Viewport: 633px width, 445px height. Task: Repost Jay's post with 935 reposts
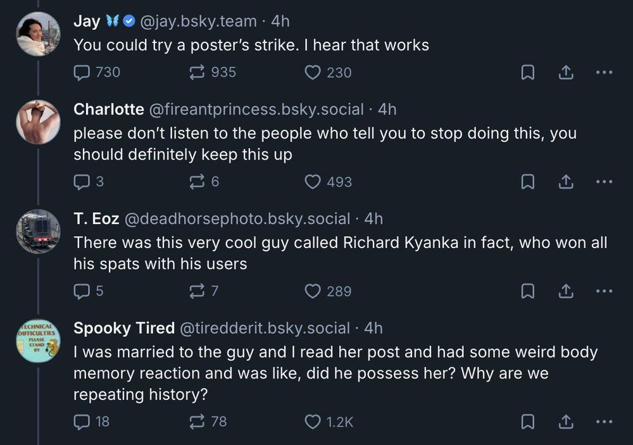tap(198, 73)
